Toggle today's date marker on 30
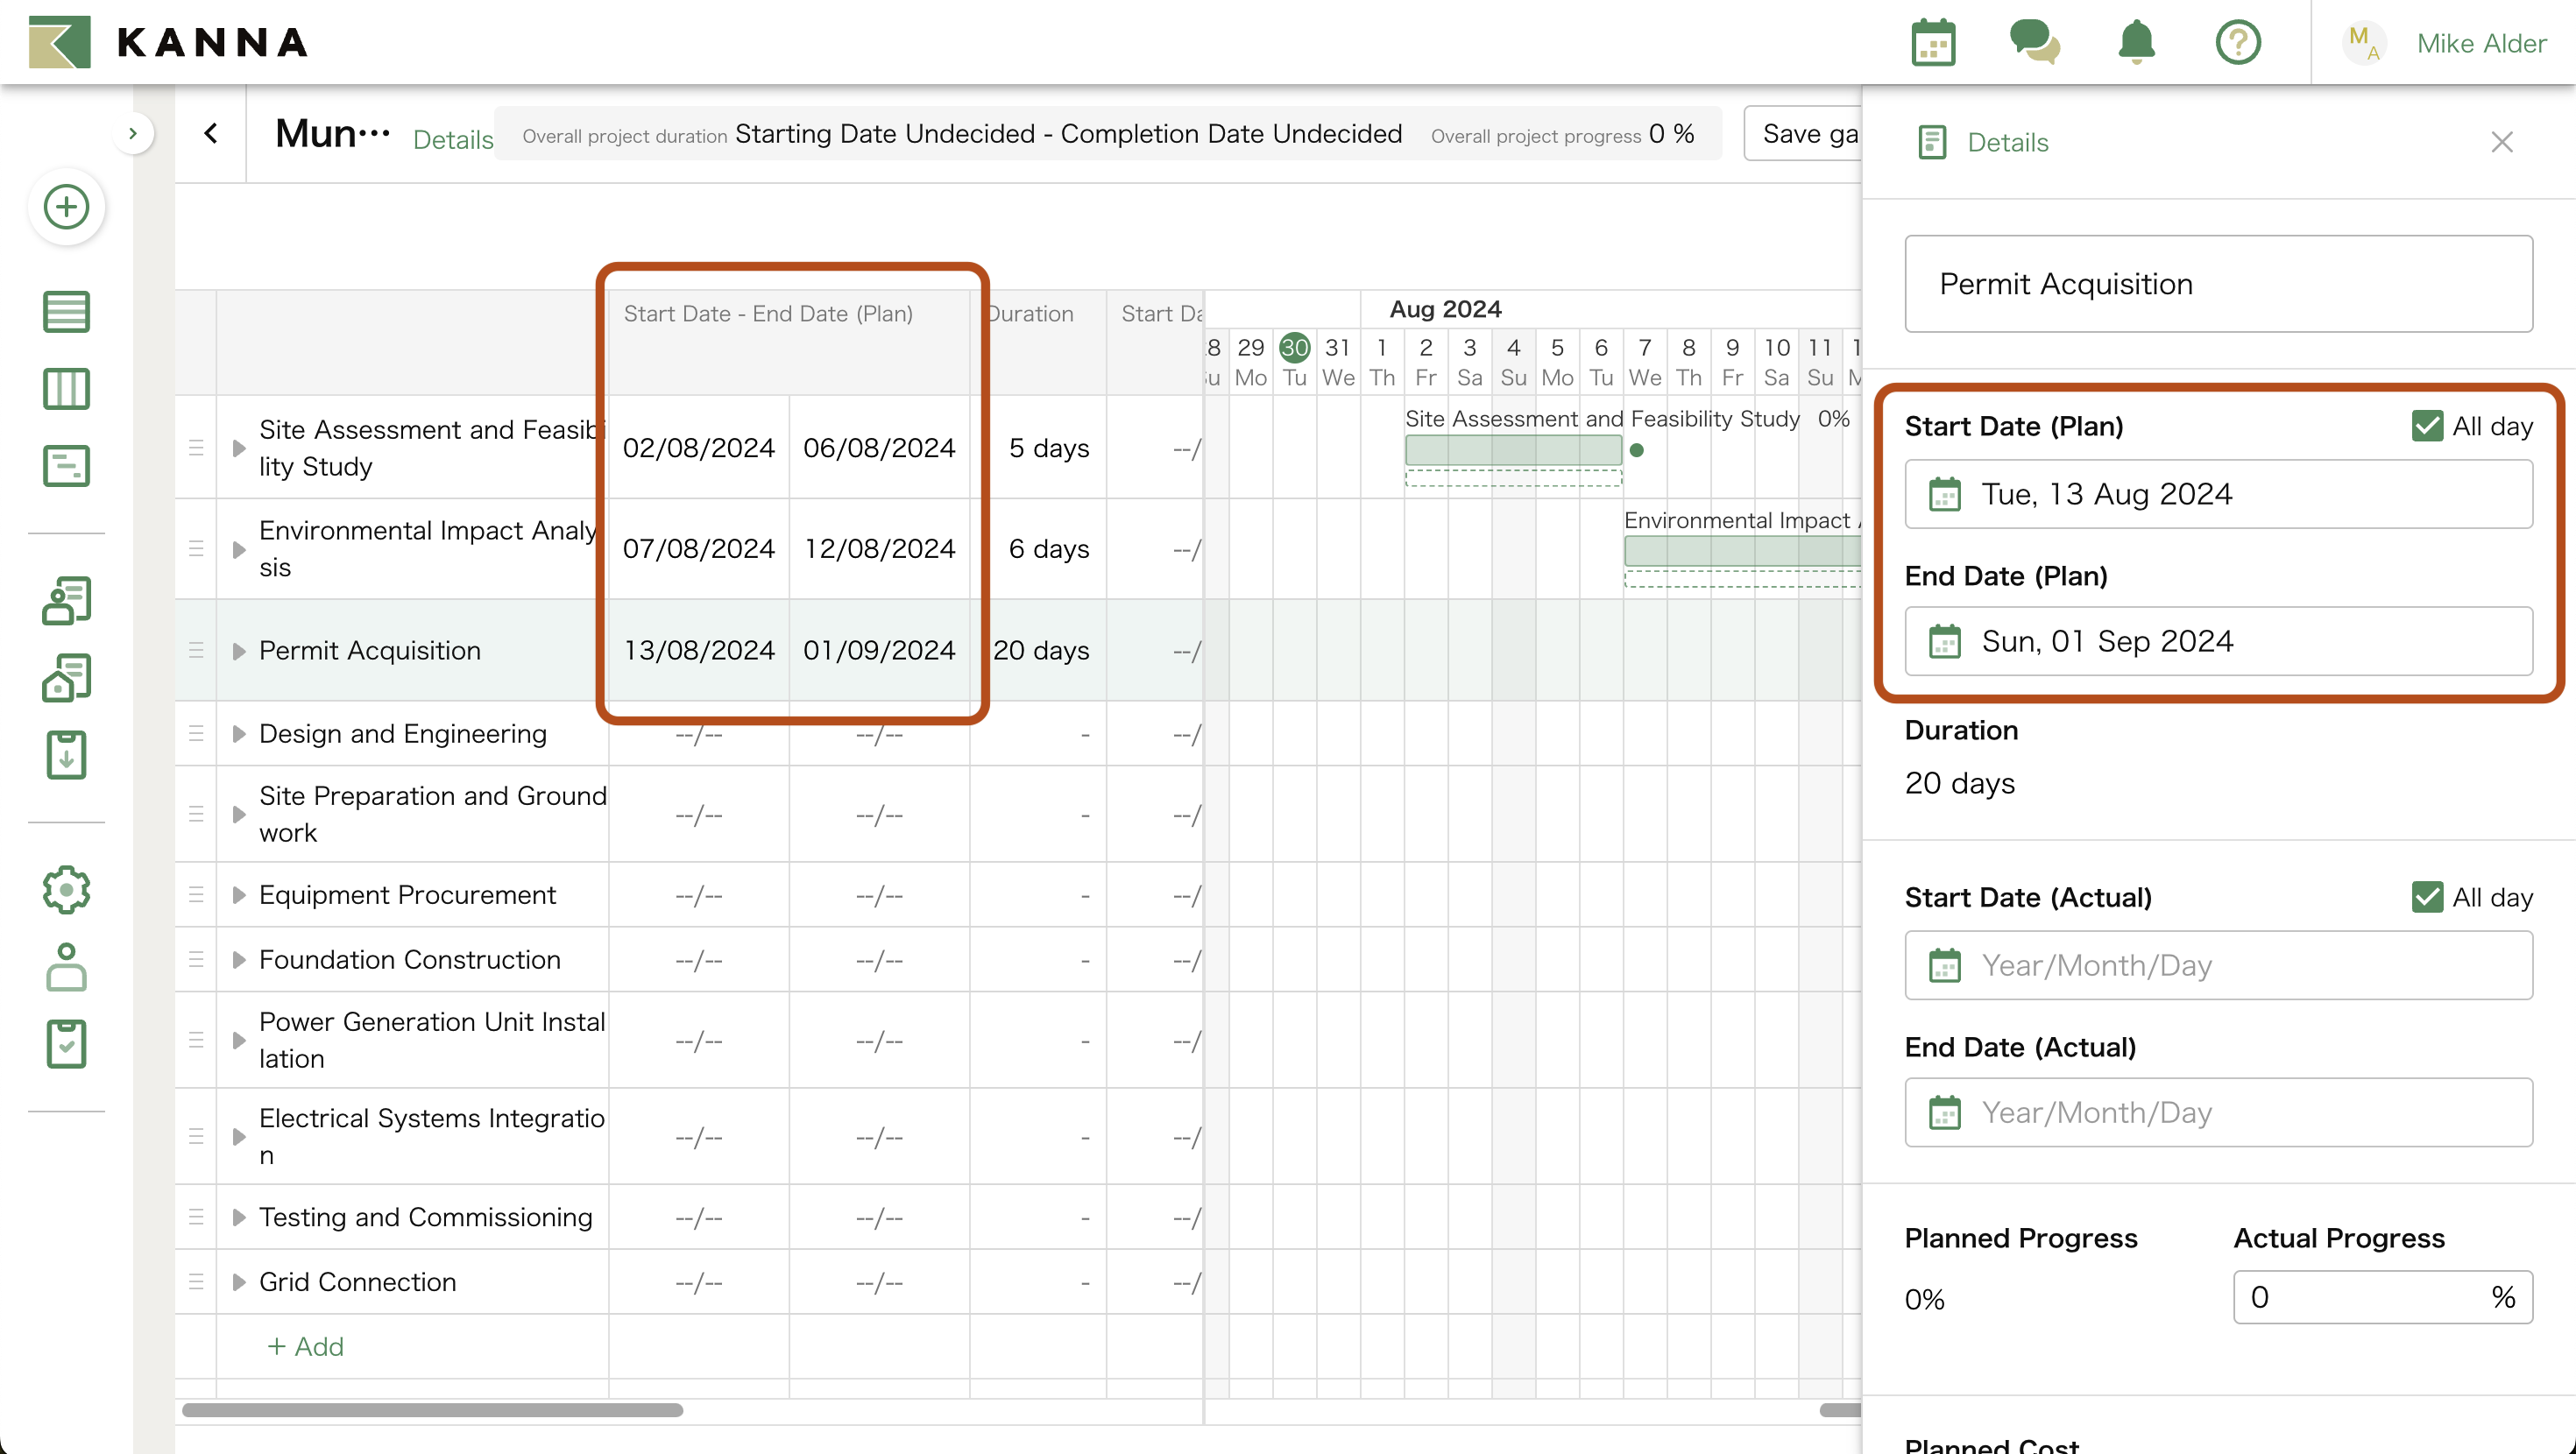The image size is (2576, 1454). [x=1295, y=348]
